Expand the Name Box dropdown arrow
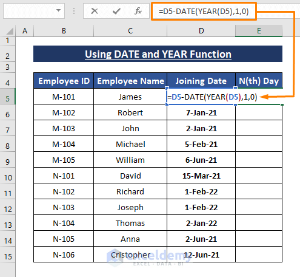The width and height of the screenshot is (300, 277). click(x=59, y=10)
